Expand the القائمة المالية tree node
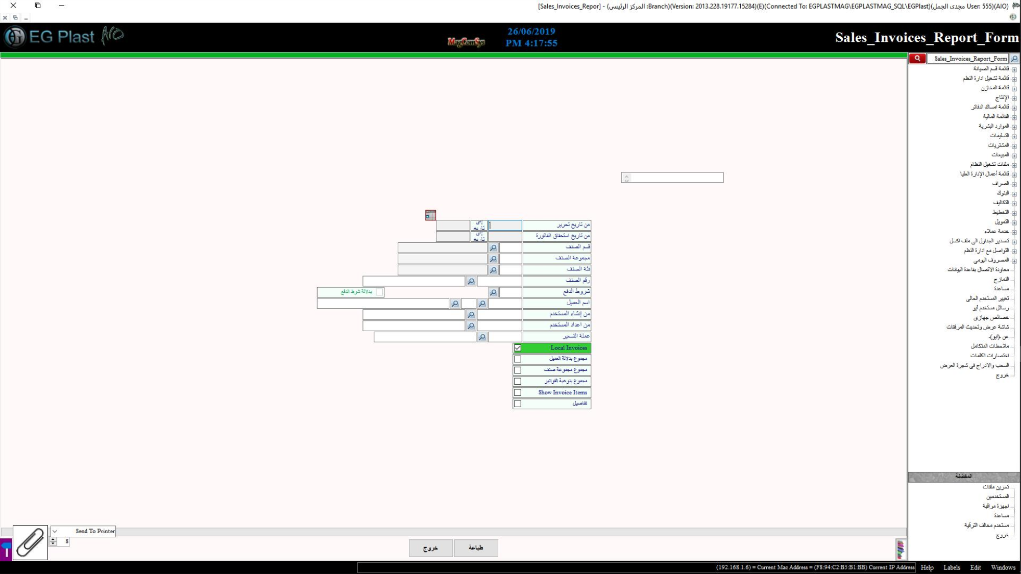1021x574 pixels. (1014, 117)
